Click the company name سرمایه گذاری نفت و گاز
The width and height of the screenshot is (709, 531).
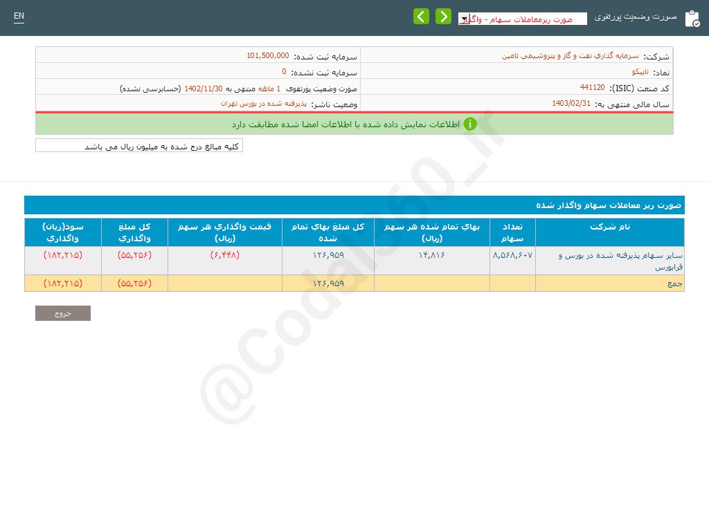571,56
